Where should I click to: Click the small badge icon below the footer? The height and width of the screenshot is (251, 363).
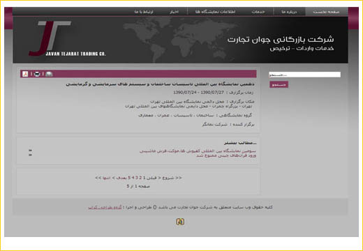coord(180,222)
